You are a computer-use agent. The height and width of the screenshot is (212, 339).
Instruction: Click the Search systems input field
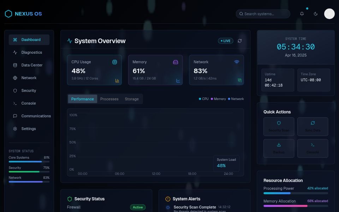263,13
